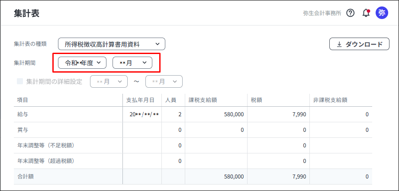This screenshot has height=191, width=399.
Task: Select the 給与 row label
Action: [23, 115]
